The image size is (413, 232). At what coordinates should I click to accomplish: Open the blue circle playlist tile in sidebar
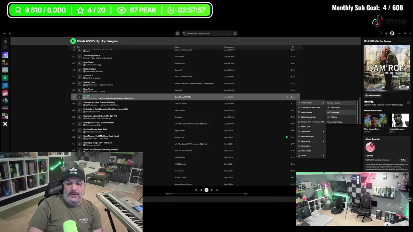click(x=5, y=85)
